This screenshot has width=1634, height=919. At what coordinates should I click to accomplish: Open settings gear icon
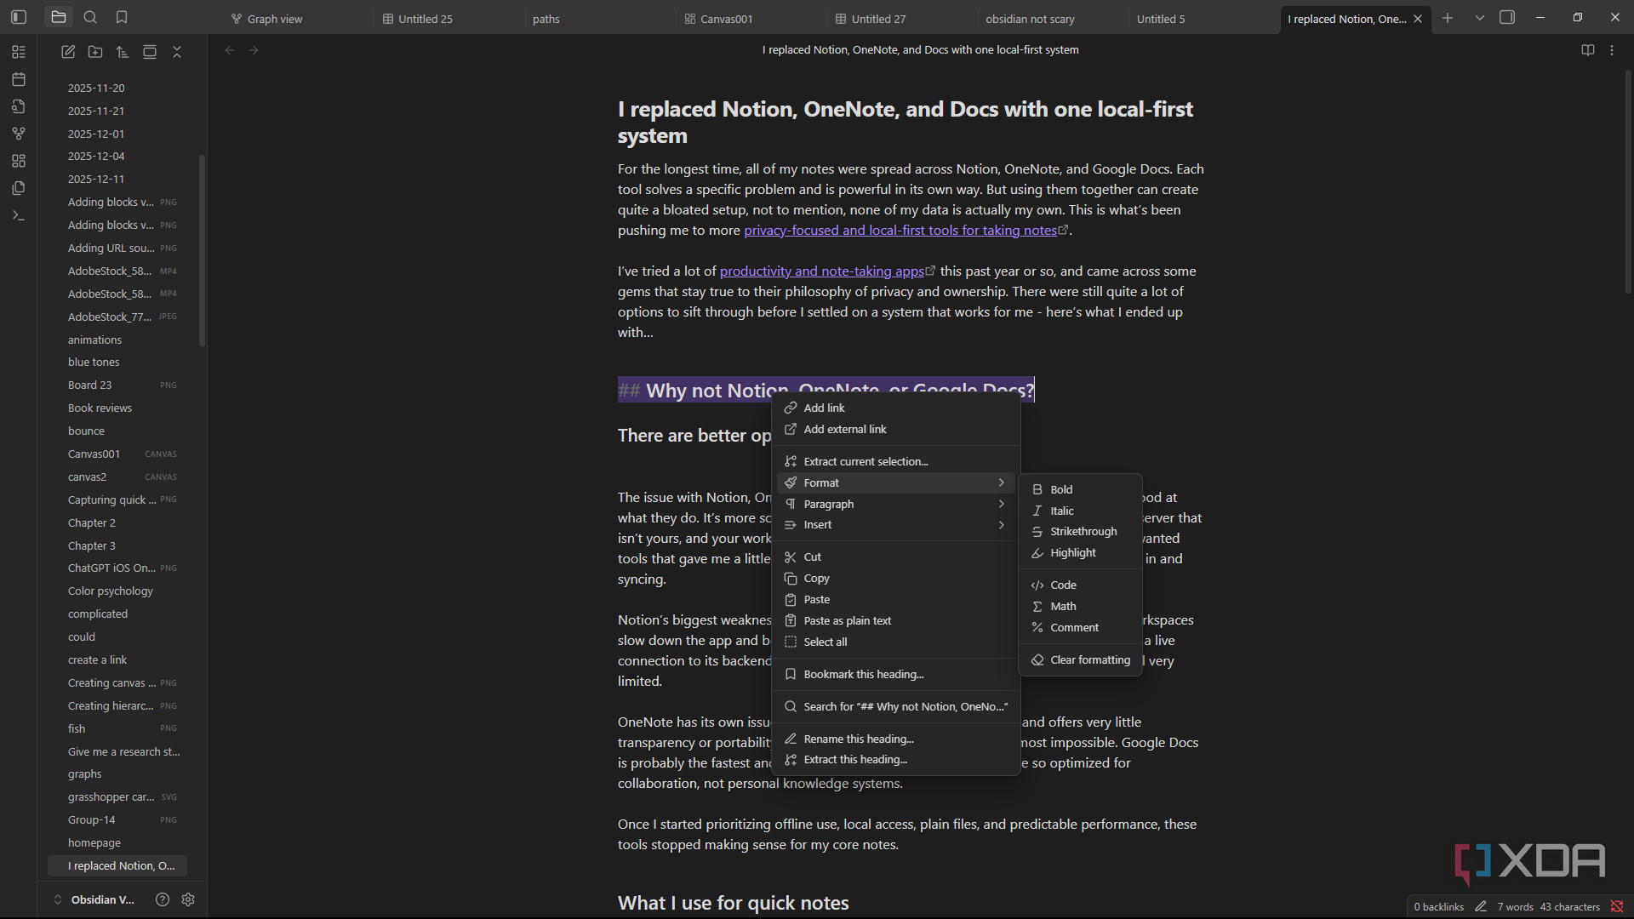(188, 899)
